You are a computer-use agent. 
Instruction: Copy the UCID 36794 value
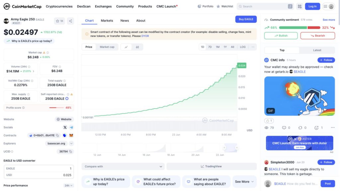pos(71,152)
